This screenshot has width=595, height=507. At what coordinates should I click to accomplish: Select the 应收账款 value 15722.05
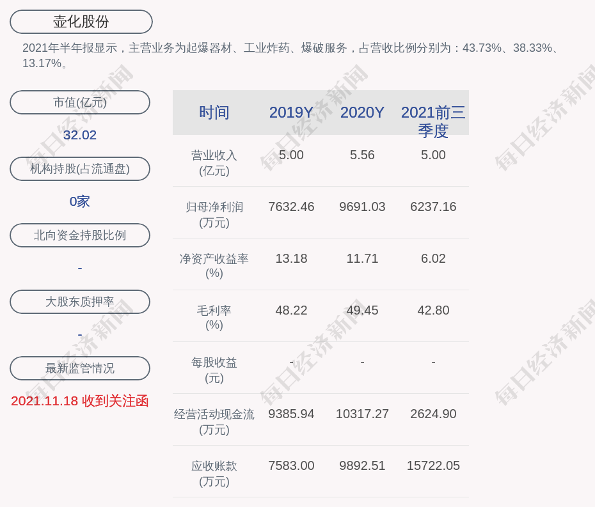433,465
